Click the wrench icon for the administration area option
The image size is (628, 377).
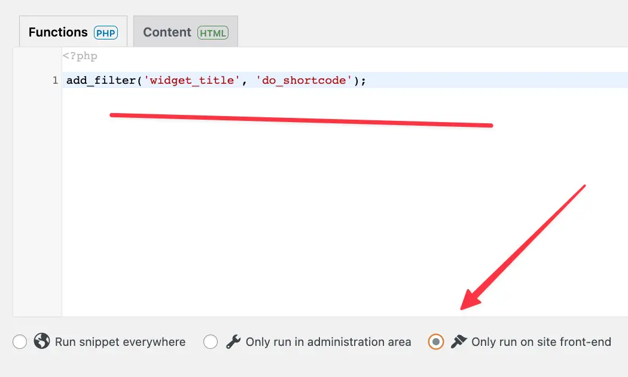[x=233, y=342]
